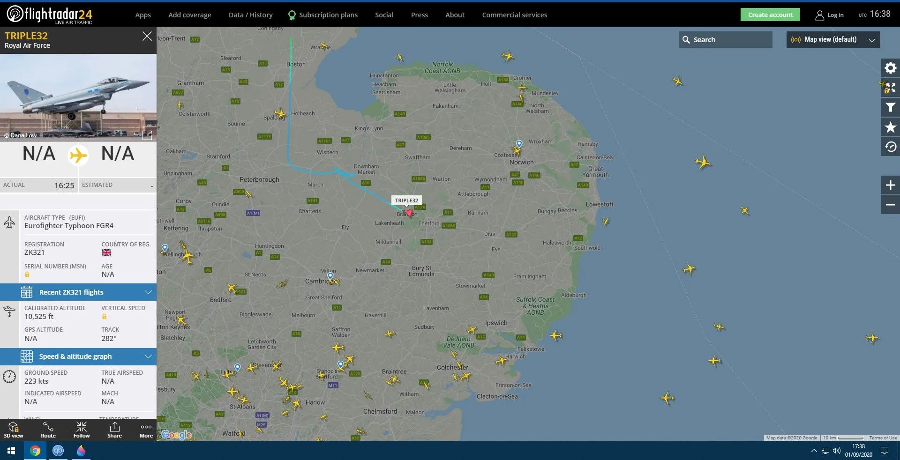Follow the TRIPLE32 aircraft
This screenshot has height=460, width=900.
82,430
